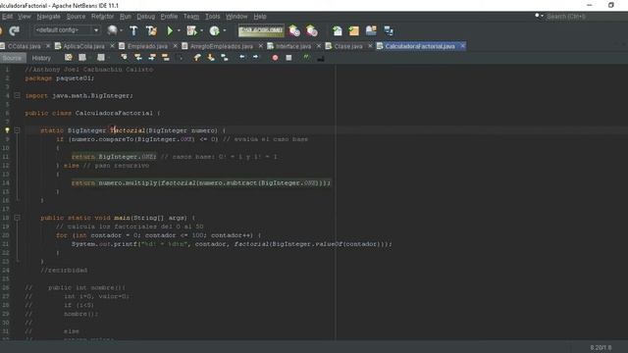Stop macro recording square button

(288, 58)
